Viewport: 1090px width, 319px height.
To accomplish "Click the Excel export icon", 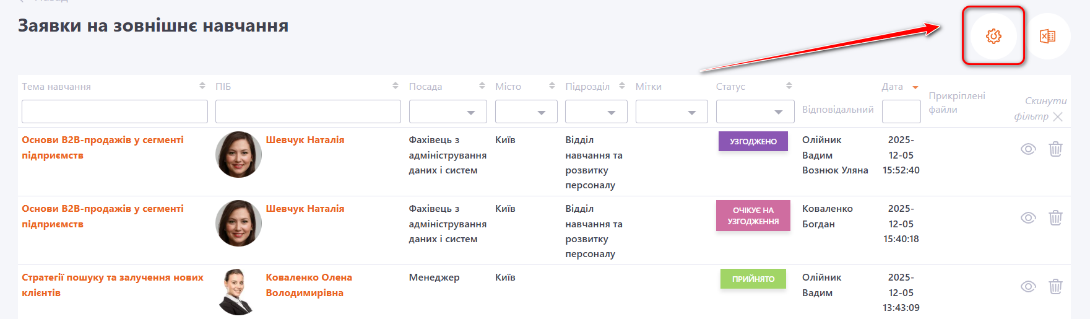I will (x=1047, y=36).
